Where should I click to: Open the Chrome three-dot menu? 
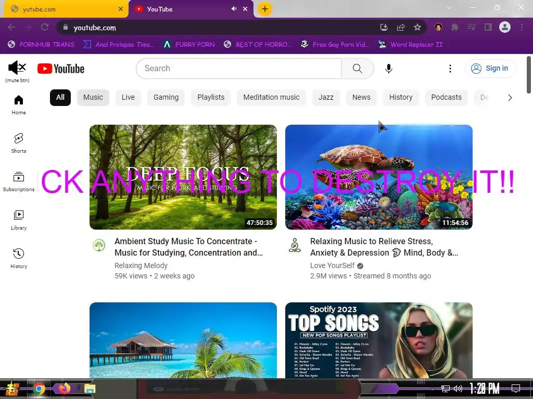pyautogui.click(x=522, y=27)
